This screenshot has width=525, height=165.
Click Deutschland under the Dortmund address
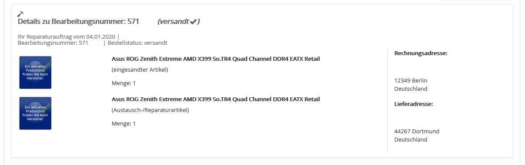click(x=411, y=139)
